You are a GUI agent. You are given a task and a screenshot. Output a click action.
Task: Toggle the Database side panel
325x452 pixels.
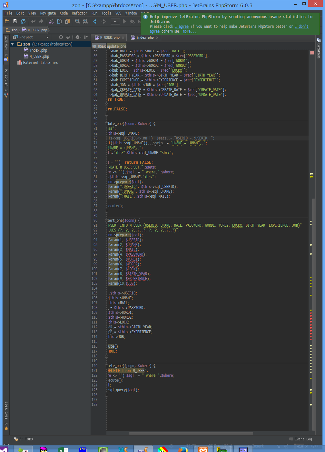click(319, 48)
